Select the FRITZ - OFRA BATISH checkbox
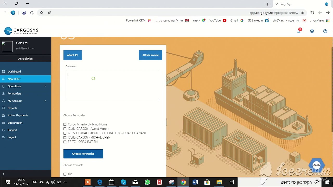 65,142
